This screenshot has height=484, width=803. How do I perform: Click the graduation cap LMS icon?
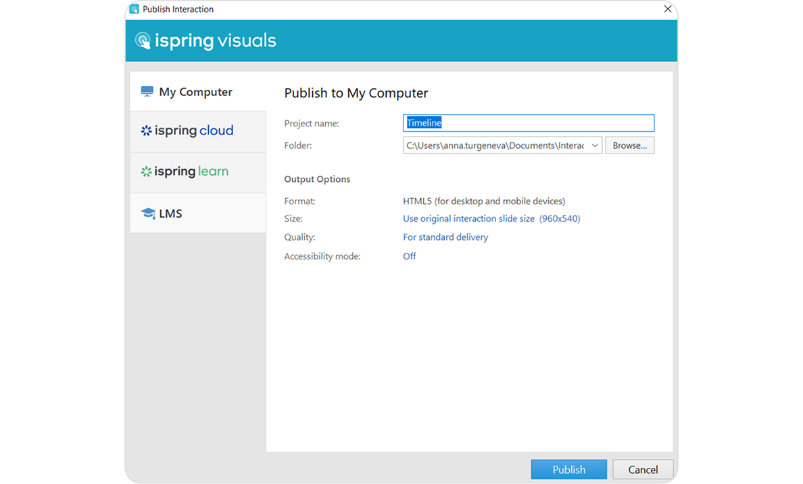[x=147, y=214]
